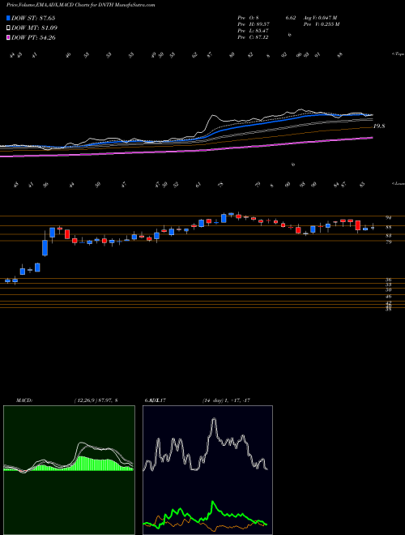Open the green MACD histogram panel
Screen dimensions: 405x535
[x=69, y=470]
